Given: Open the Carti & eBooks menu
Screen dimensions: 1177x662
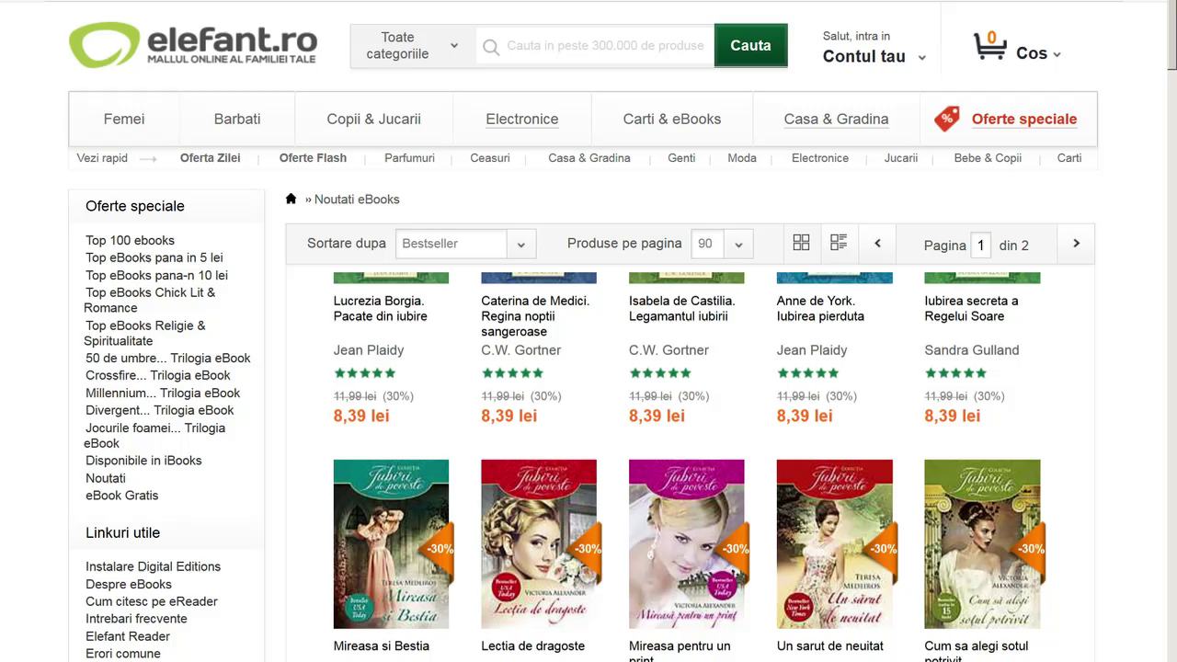Looking at the screenshot, I should [x=671, y=119].
